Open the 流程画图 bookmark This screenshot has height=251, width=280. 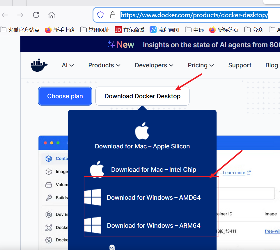click(164, 30)
